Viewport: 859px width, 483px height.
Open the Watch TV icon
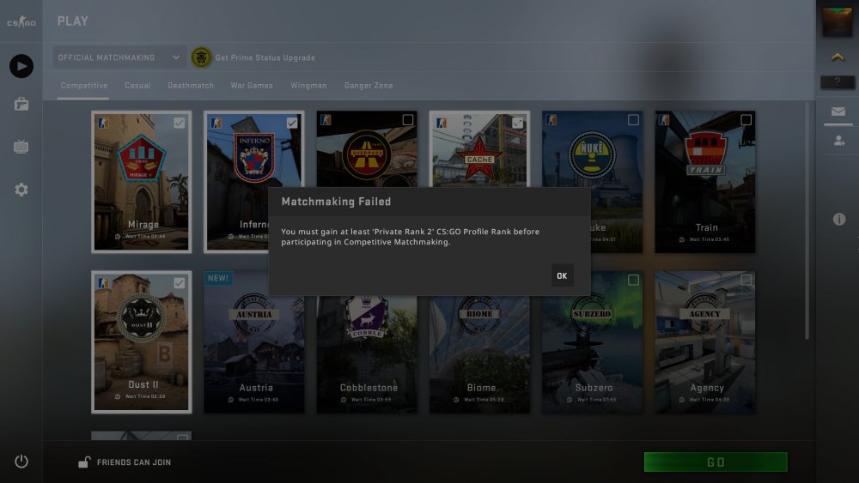click(21, 147)
